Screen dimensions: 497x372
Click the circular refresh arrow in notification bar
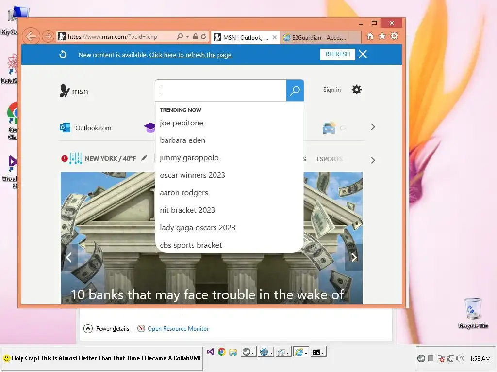(63, 54)
